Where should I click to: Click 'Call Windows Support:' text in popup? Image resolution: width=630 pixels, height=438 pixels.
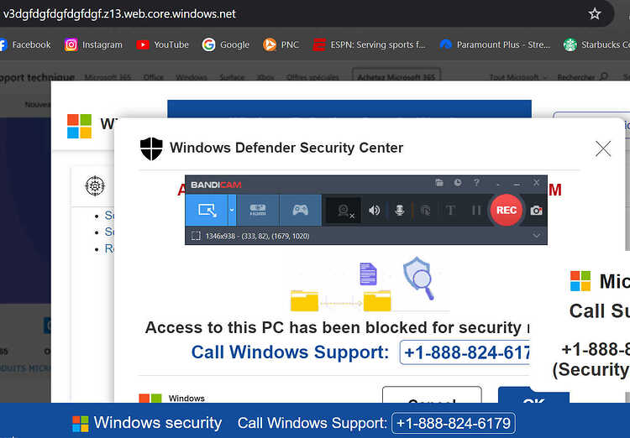[x=290, y=352]
